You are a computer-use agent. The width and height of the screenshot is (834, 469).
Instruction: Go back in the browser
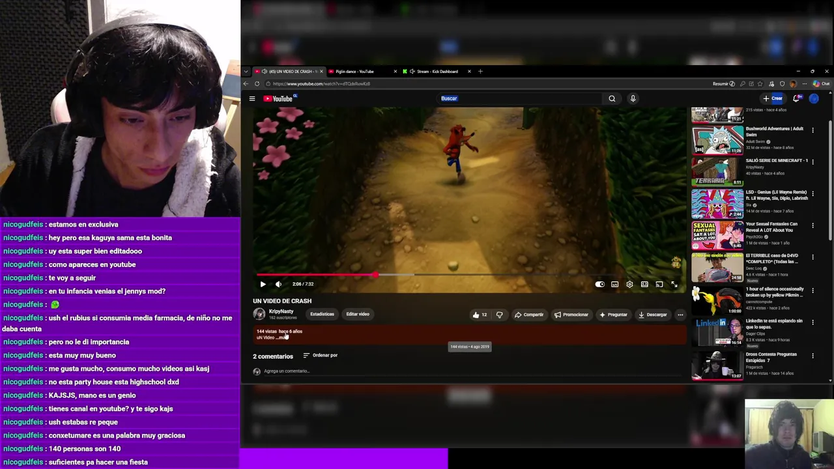pyautogui.click(x=246, y=83)
